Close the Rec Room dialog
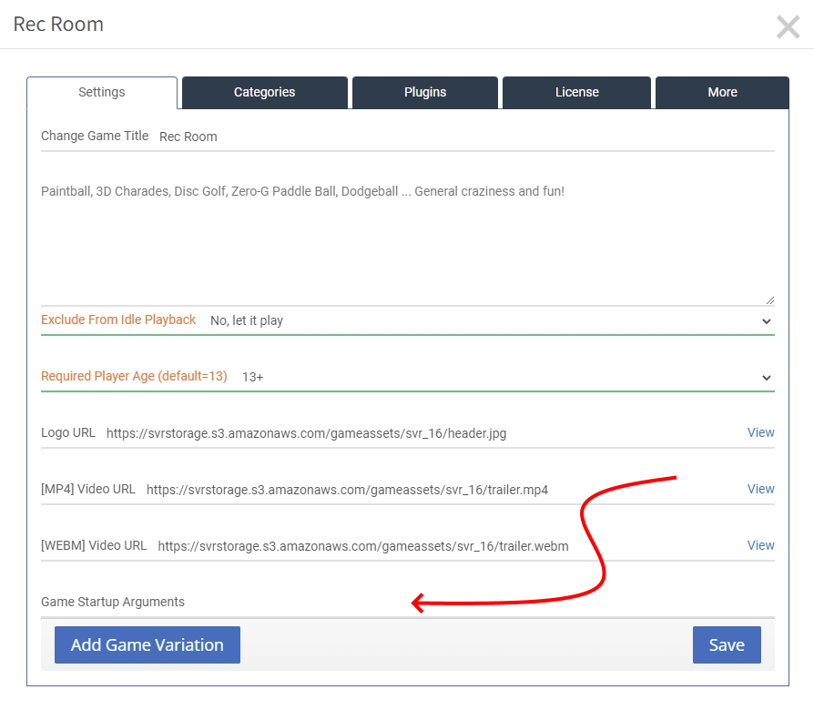Screen dimensions: 814x710 click(788, 26)
